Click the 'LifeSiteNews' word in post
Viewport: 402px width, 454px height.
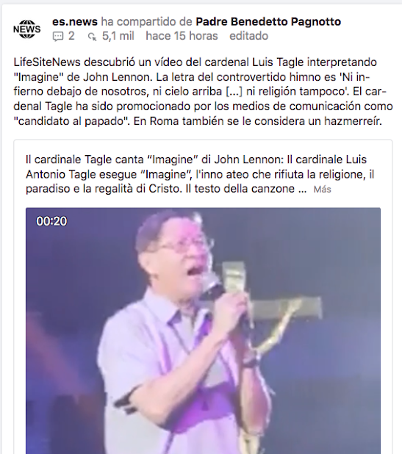(47, 62)
